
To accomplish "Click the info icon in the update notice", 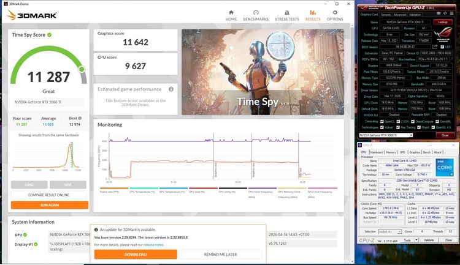I will (96, 230).
